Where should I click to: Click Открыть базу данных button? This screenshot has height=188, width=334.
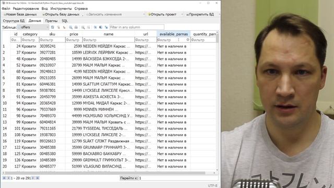[x=61, y=14]
